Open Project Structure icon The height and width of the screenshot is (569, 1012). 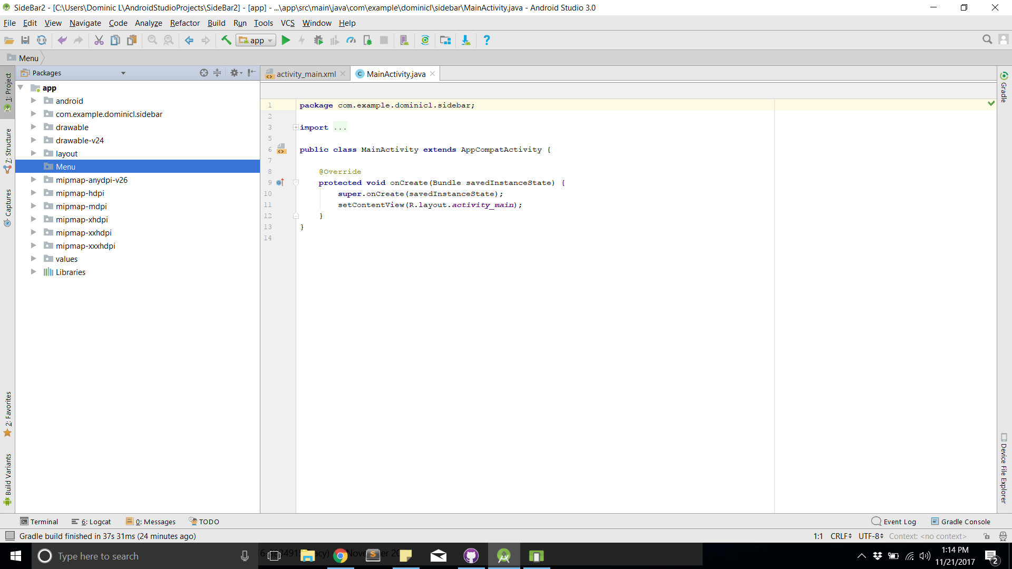tap(445, 40)
